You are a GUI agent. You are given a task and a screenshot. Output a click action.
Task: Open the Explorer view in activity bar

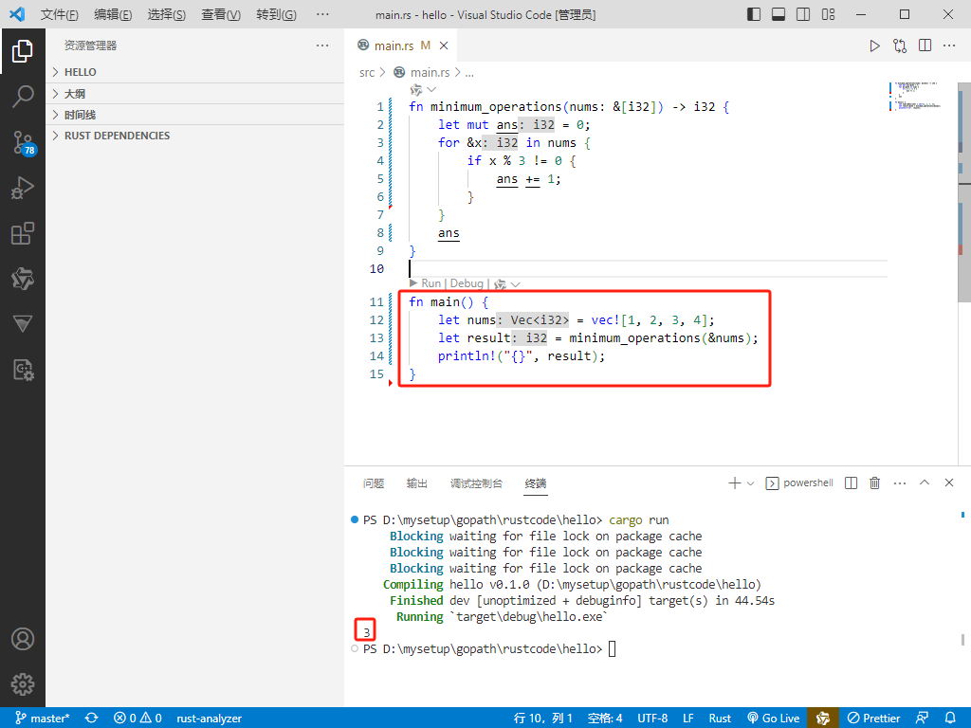click(23, 51)
